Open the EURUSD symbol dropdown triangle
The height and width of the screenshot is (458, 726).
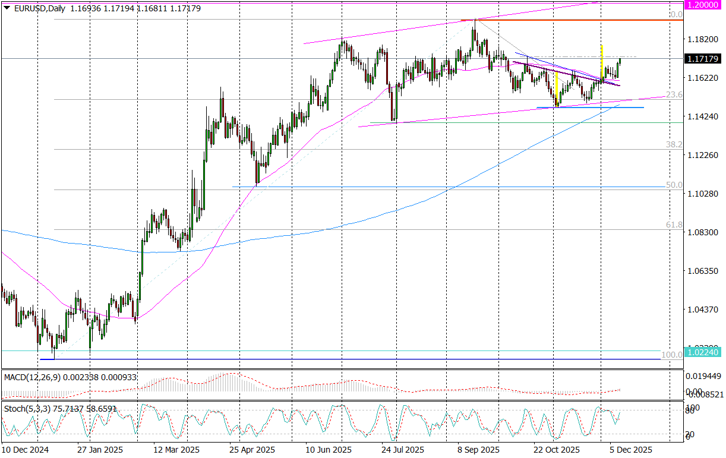6,8
